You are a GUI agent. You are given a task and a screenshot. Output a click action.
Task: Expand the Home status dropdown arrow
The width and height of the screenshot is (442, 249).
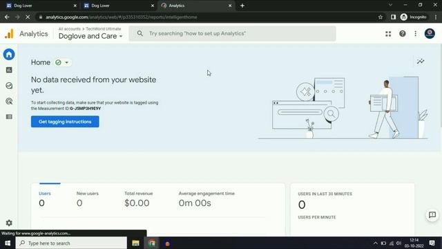pyautogui.click(x=67, y=62)
